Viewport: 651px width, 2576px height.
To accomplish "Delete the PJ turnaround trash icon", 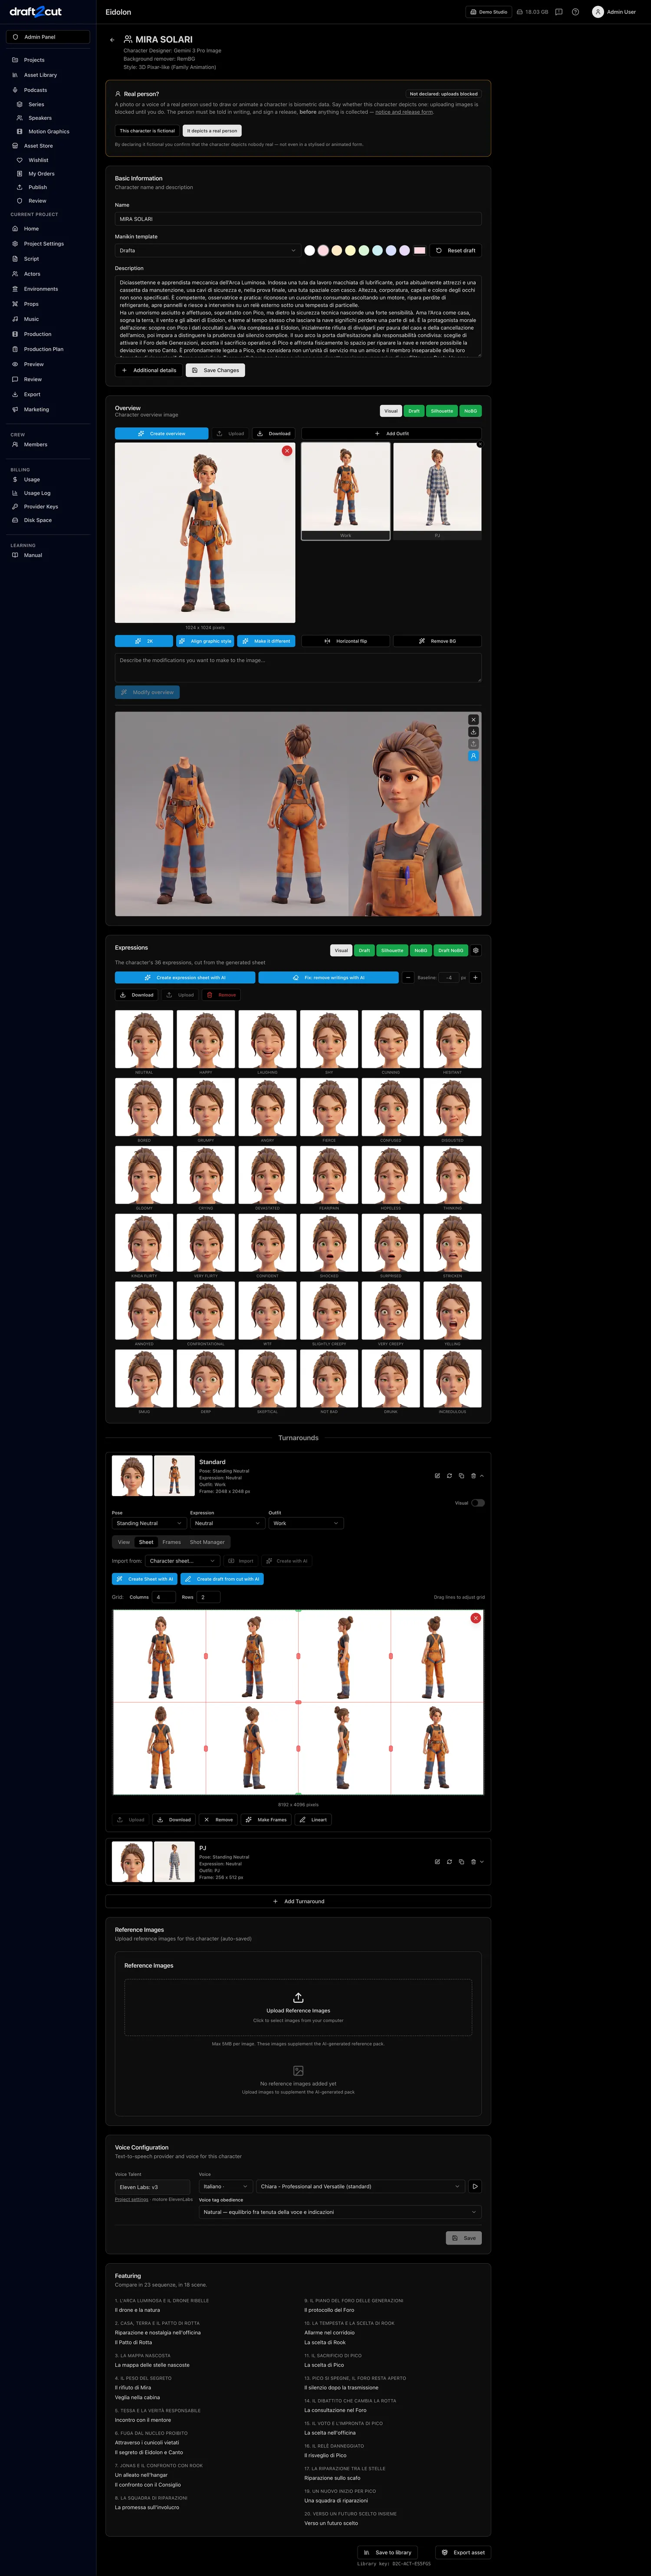I will click(473, 1861).
